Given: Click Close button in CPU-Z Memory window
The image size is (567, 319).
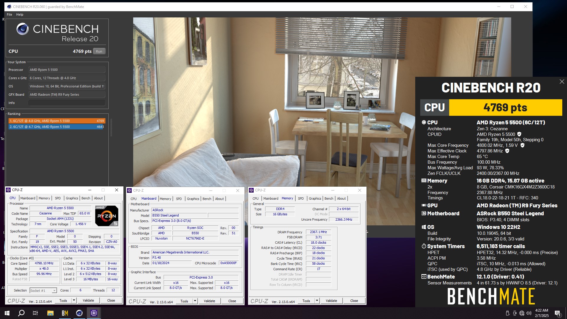Looking at the screenshot, I should pyautogui.click(x=354, y=301).
